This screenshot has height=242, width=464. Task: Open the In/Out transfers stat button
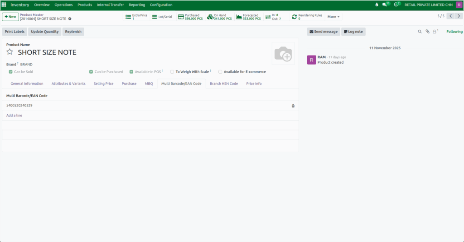276,17
